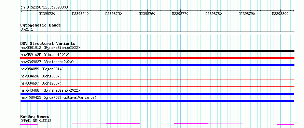This screenshot has width=304, height=128.
Task: Open variant nsv6369827 (Sedlazeck2020) label
Action: pos(47,62)
